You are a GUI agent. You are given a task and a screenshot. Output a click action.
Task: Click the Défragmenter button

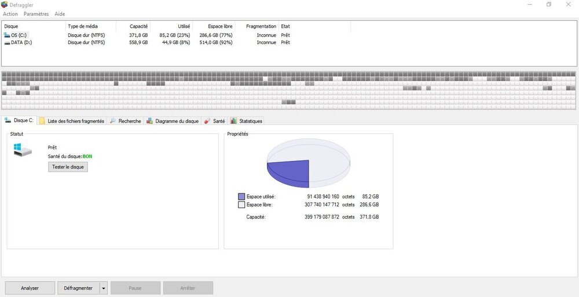pos(79,288)
